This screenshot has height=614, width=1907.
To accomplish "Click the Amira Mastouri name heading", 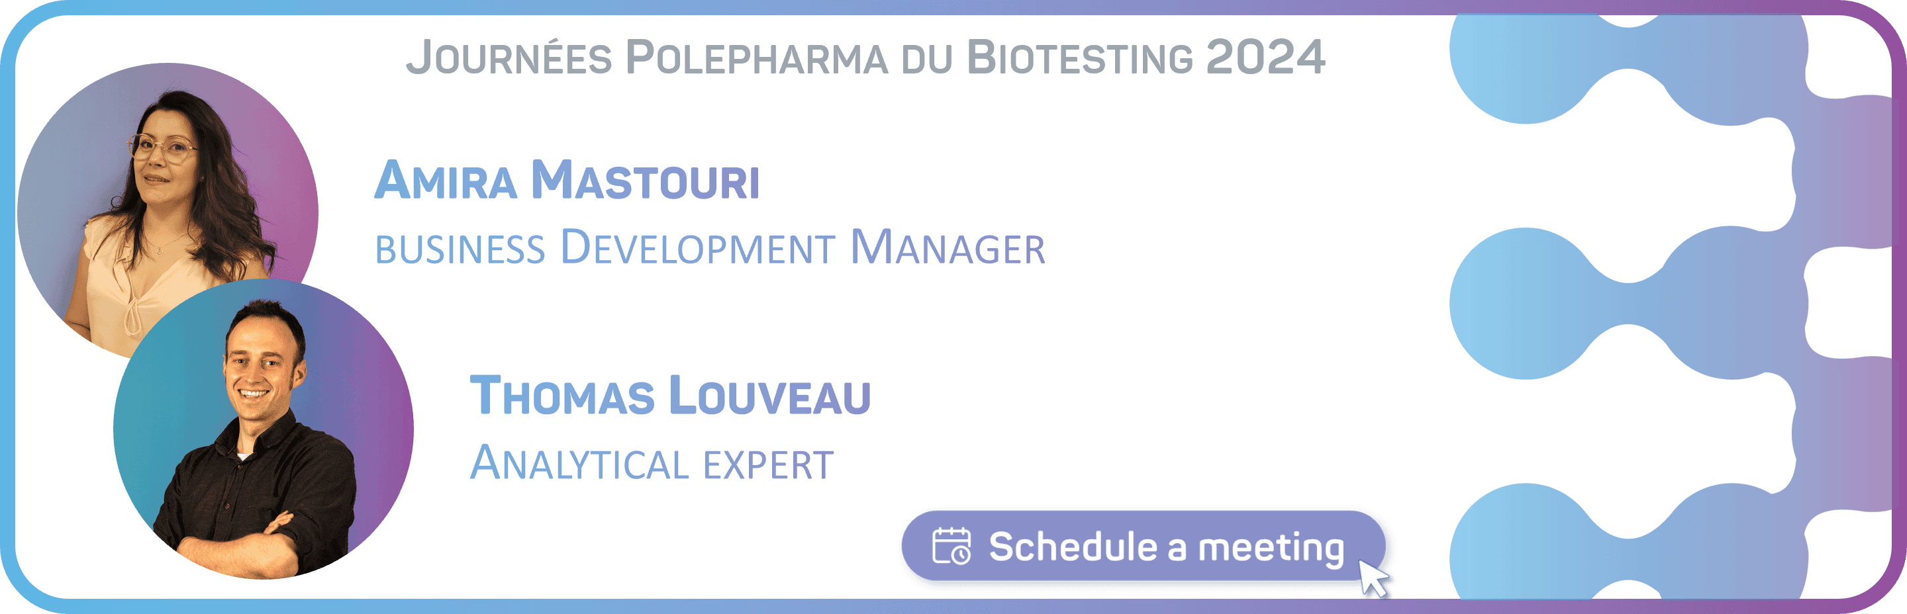I will pos(566,181).
